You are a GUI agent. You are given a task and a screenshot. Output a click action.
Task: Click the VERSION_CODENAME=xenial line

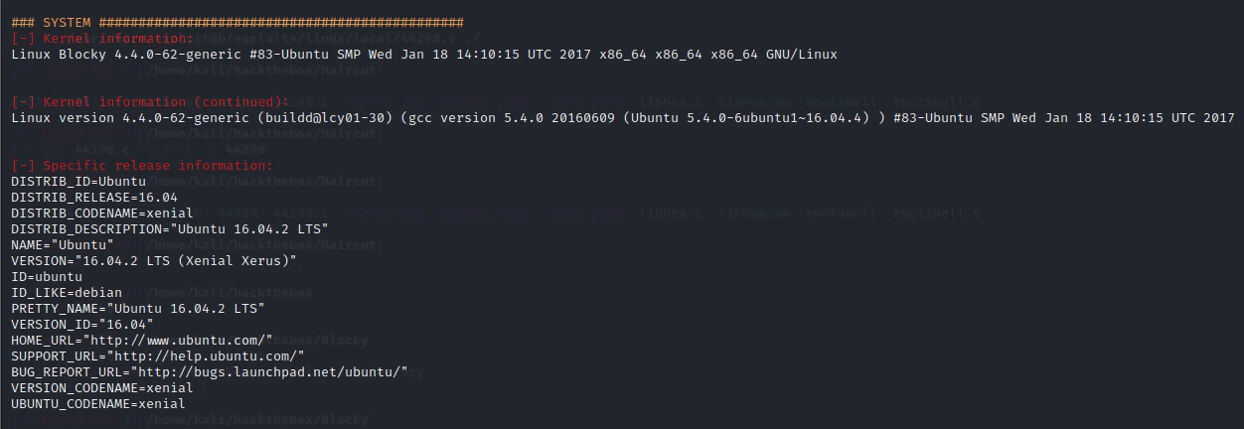point(102,387)
